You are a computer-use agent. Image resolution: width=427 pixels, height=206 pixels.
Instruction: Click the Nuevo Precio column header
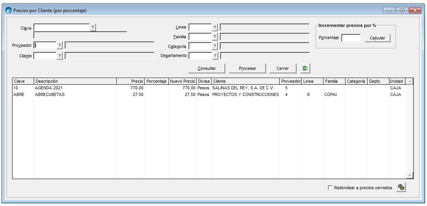pyautogui.click(x=183, y=81)
